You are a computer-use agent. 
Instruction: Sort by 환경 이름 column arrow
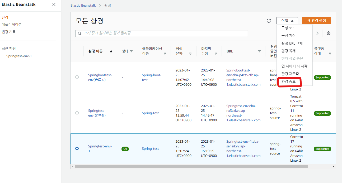tap(111, 51)
